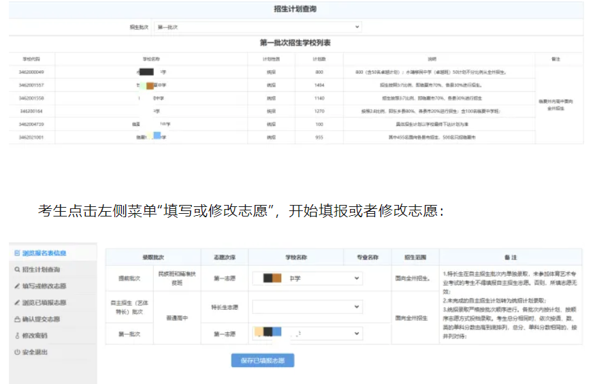The image size is (595, 384).
Task: Click the 保存已填报志愿 button
Action: point(263,360)
